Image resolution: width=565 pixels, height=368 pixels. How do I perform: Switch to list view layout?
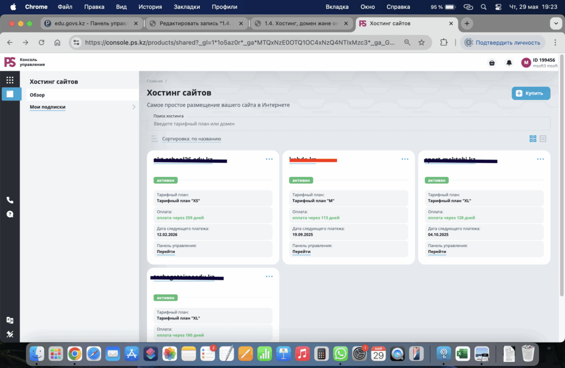click(x=543, y=139)
